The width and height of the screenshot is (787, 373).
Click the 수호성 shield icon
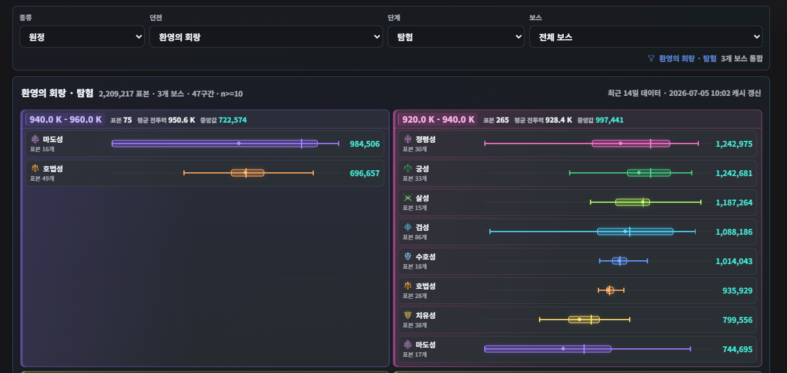[408, 256]
